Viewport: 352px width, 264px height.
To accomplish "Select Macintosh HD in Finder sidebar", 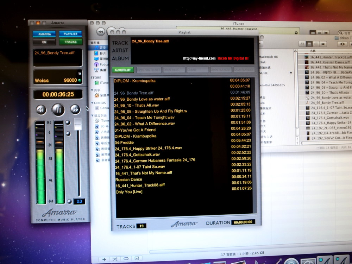I will click(269, 57).
